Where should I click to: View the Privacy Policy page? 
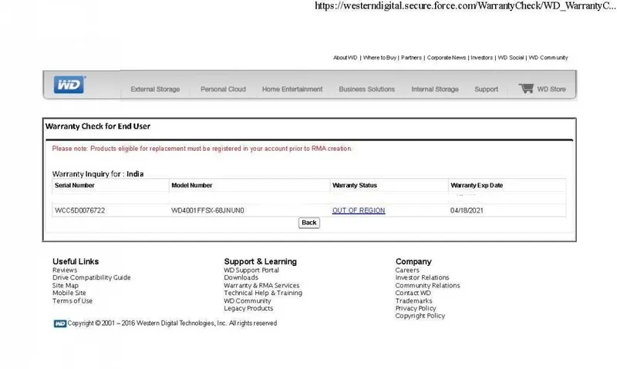[x=416, y=308]
